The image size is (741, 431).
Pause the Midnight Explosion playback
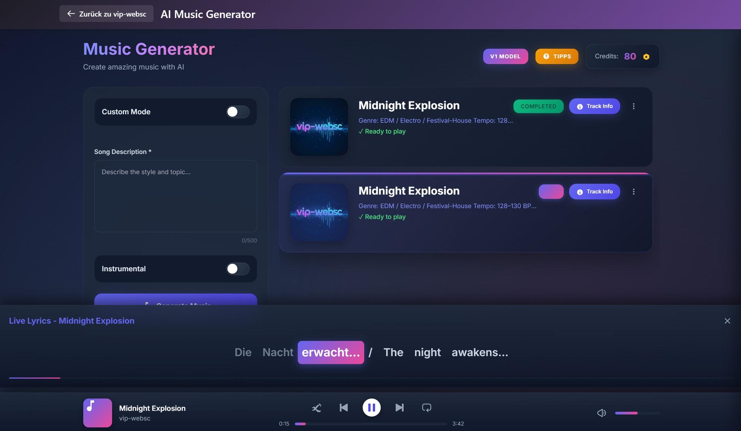372,408
